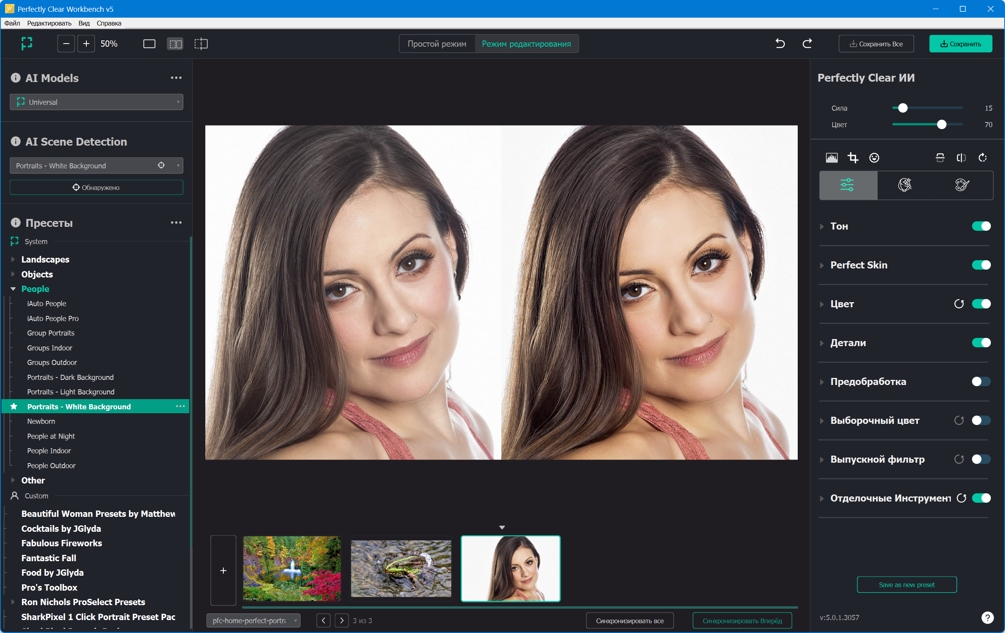This screenshot has width=1005, height=633.
Task: Click the undo arrow icon
Action: 780,44
